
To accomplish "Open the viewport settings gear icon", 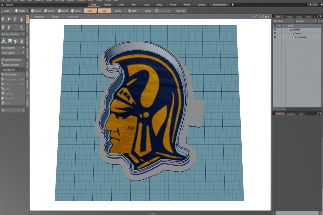I will click(265, 16).
